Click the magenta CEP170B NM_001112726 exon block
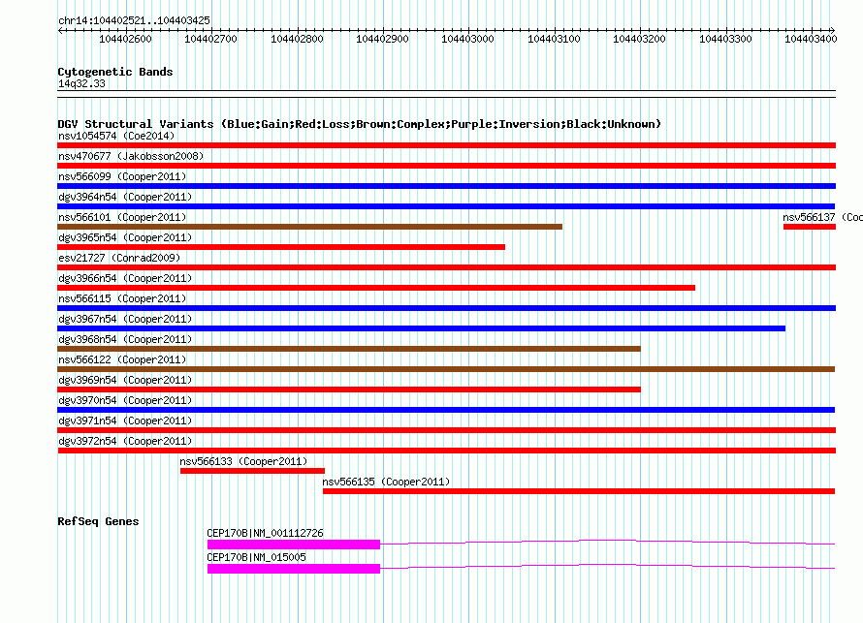 point(294,545)
